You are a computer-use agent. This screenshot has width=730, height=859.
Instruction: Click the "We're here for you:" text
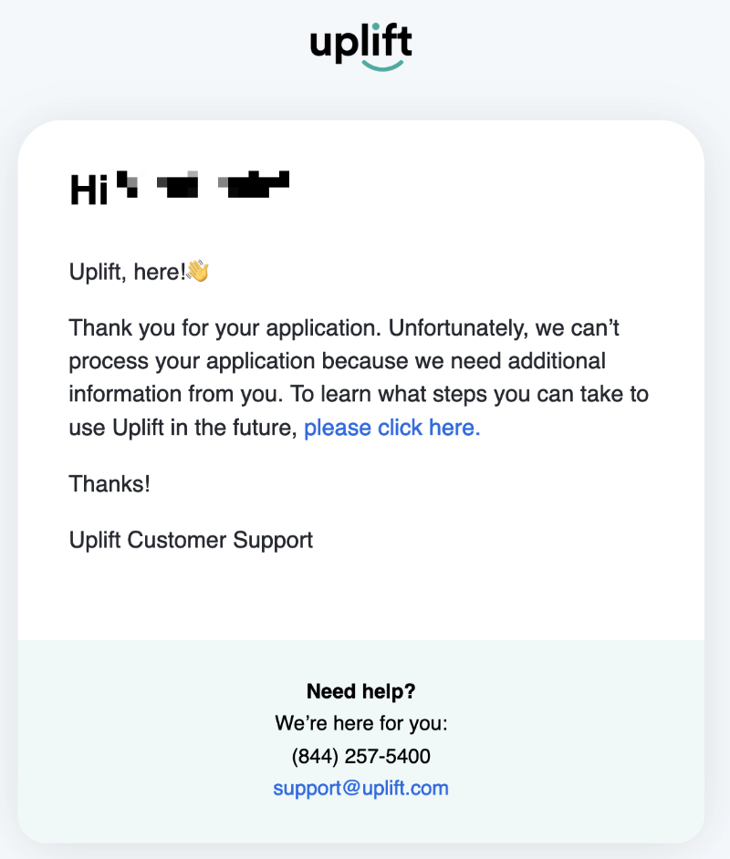(x=360, y=724)
